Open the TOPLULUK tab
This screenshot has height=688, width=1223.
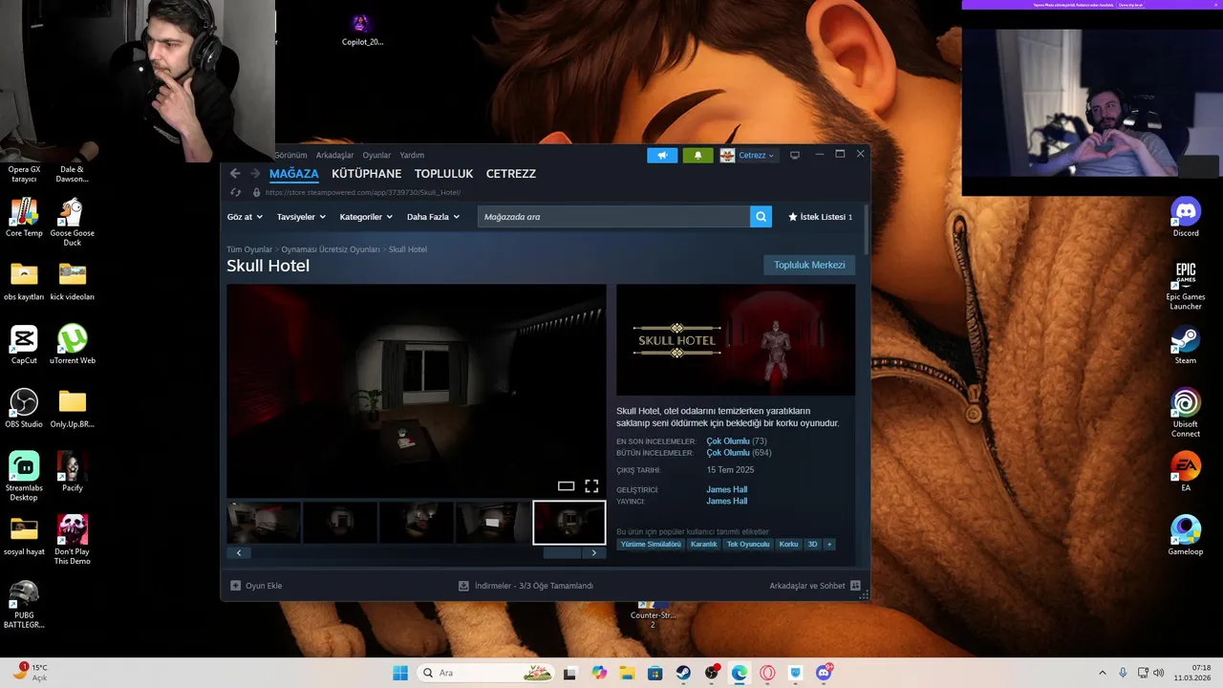coord(443,174)
